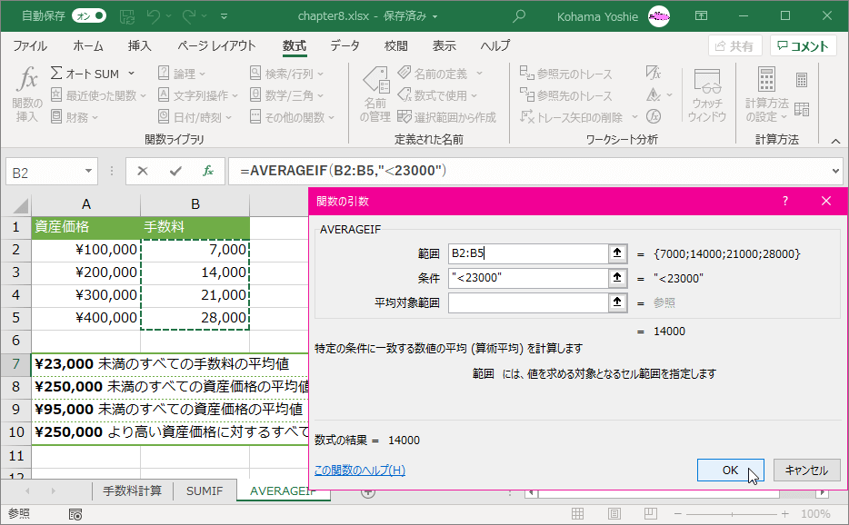Switch to the データ ribbon tab
This screenshot has width=849, height=525.
[x=345, y=46]
